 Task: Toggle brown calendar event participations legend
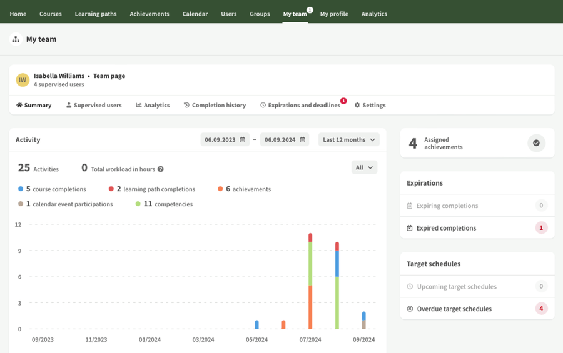coord(65,204)
